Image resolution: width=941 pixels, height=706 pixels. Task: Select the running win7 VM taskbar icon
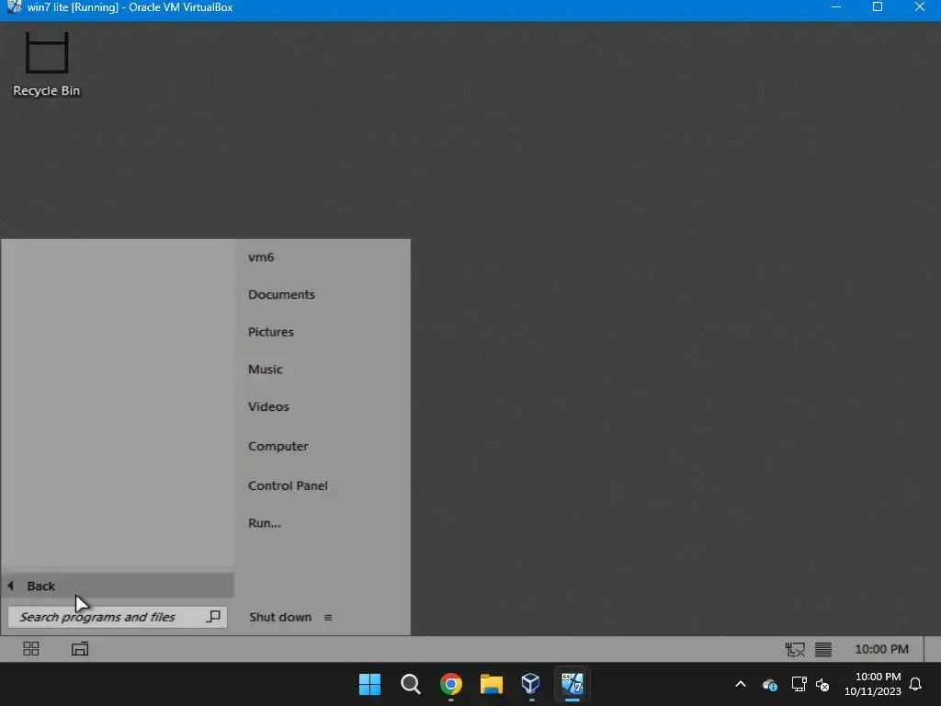click(x=572, y=684)
